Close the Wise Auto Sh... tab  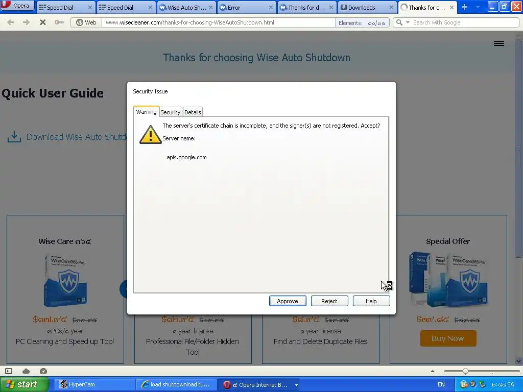coord(210,7)
